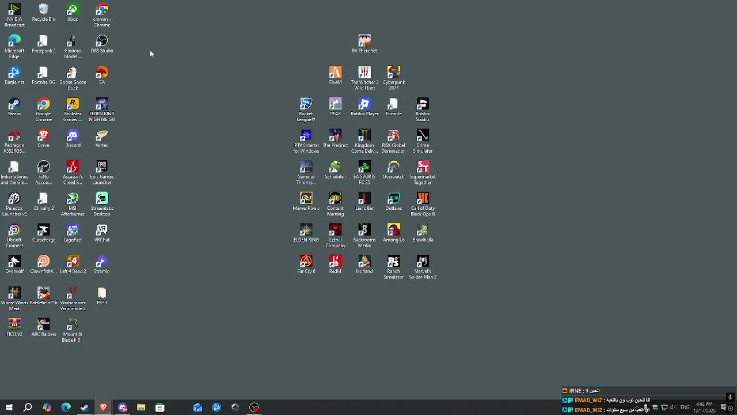Click the Among Us desktop icon
This screenshot has height=415, width=737.
pos(394,233)
